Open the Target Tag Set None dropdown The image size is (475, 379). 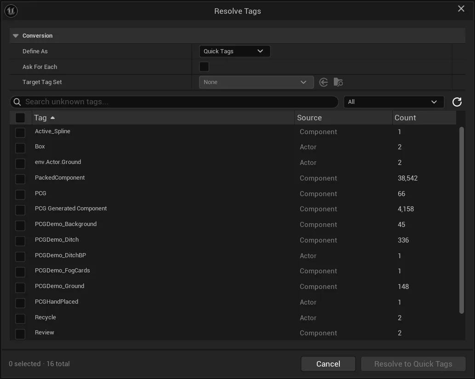[256, 82]
